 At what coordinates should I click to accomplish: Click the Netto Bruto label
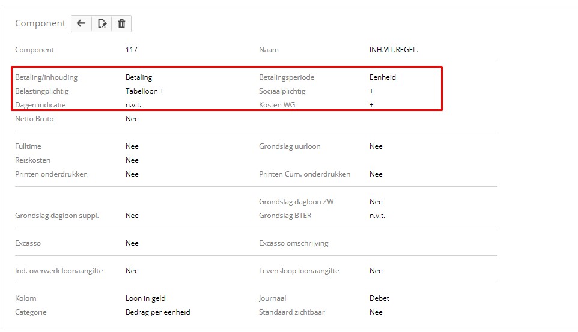point(34,119)
